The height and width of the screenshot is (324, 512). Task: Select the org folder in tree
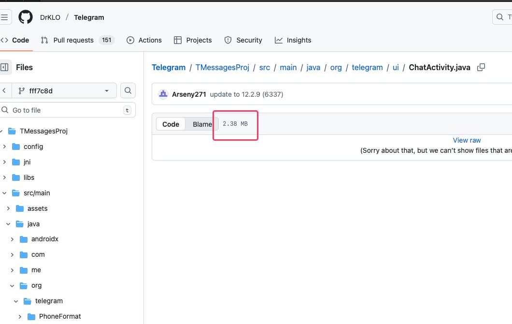click(x=36, y=285)
